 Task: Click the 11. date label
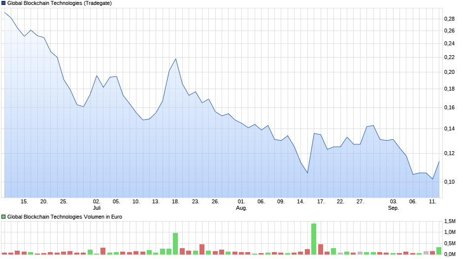(x=432, y=202)
